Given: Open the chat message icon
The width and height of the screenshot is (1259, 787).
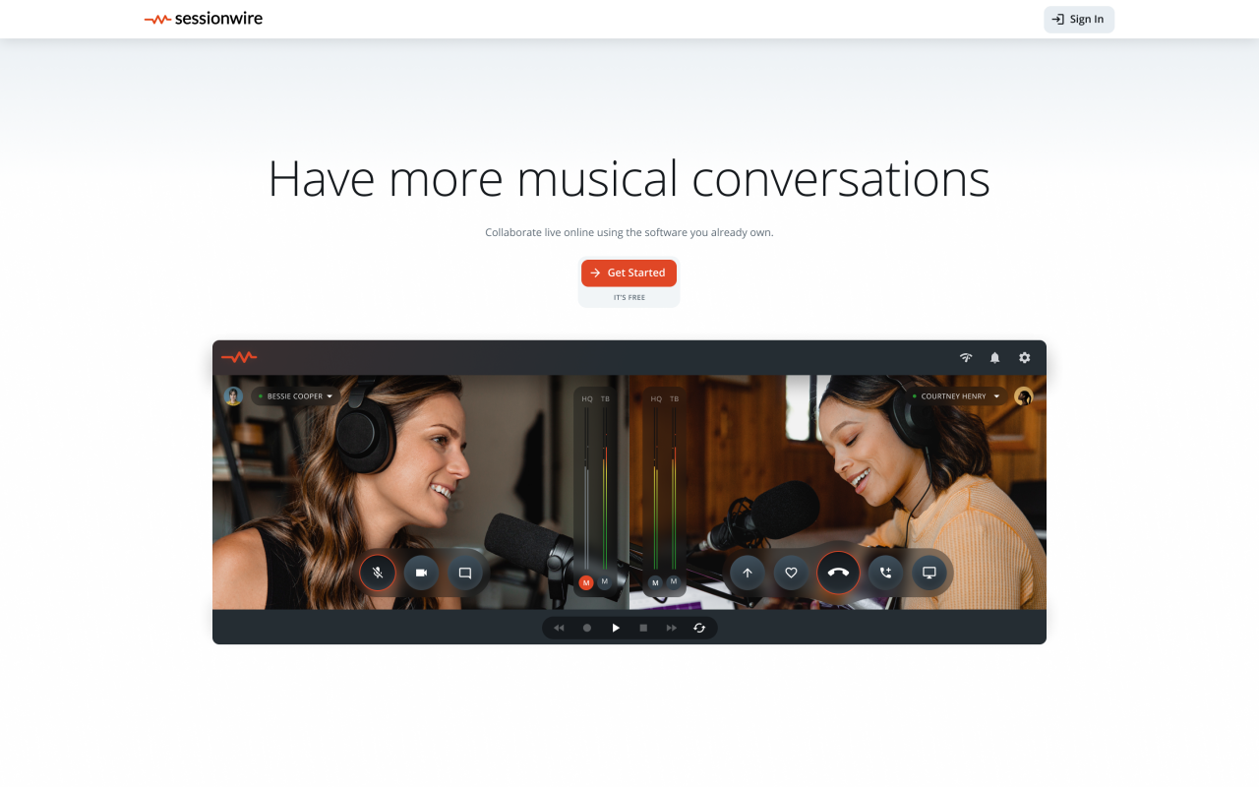Looking at the screenshot, I should tap(465, 573).
